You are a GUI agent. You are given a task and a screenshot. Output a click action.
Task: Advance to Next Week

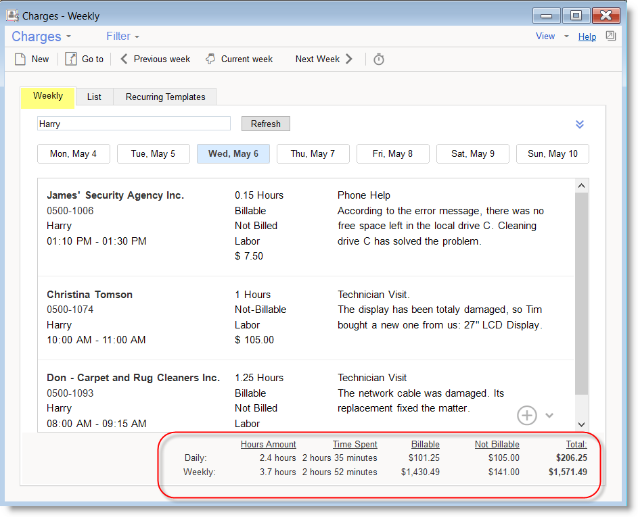point(323,59)
